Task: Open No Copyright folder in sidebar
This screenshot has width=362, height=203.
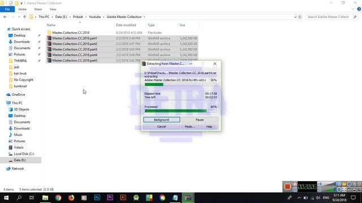Action: coord(23,80)
